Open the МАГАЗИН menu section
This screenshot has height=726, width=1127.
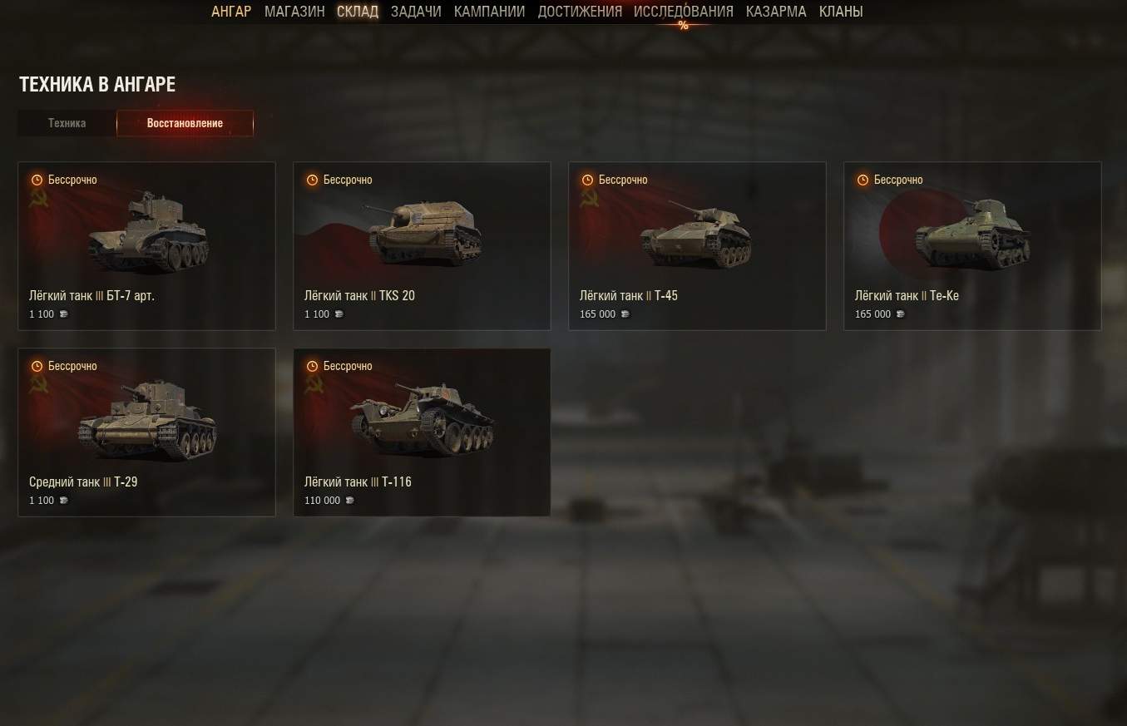pos(294,12)
